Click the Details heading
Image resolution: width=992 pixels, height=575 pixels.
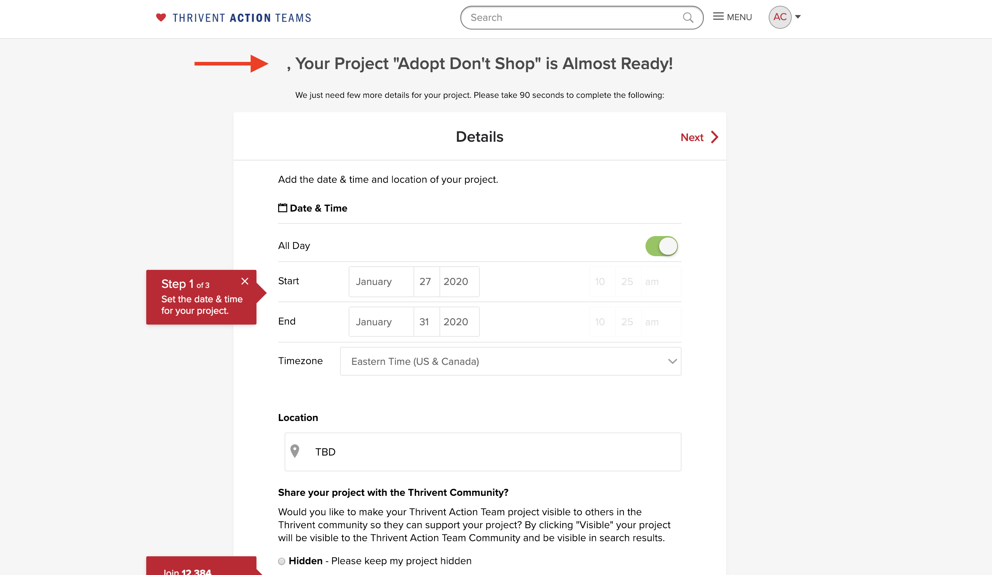[479, 137]
